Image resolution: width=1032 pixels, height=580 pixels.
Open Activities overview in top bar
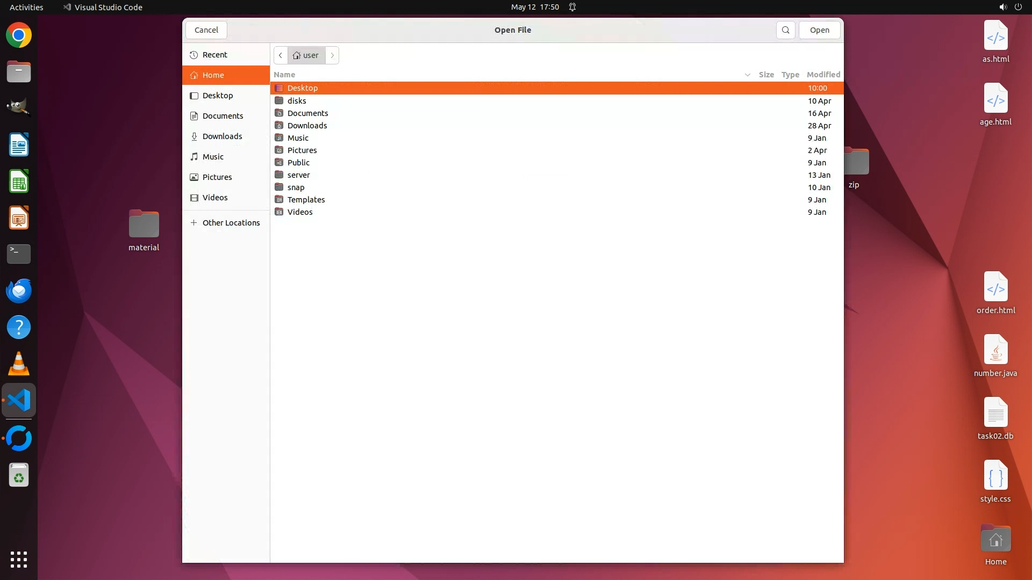(x=26, y=7)
